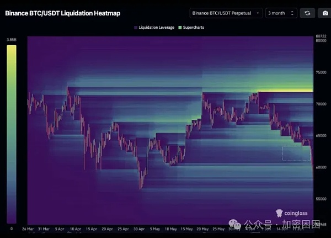Image resolution: width=331 pixels, height=238 pixels.
Task: Click the liquidation leverage color scale bar
Action: coord(12,134)
